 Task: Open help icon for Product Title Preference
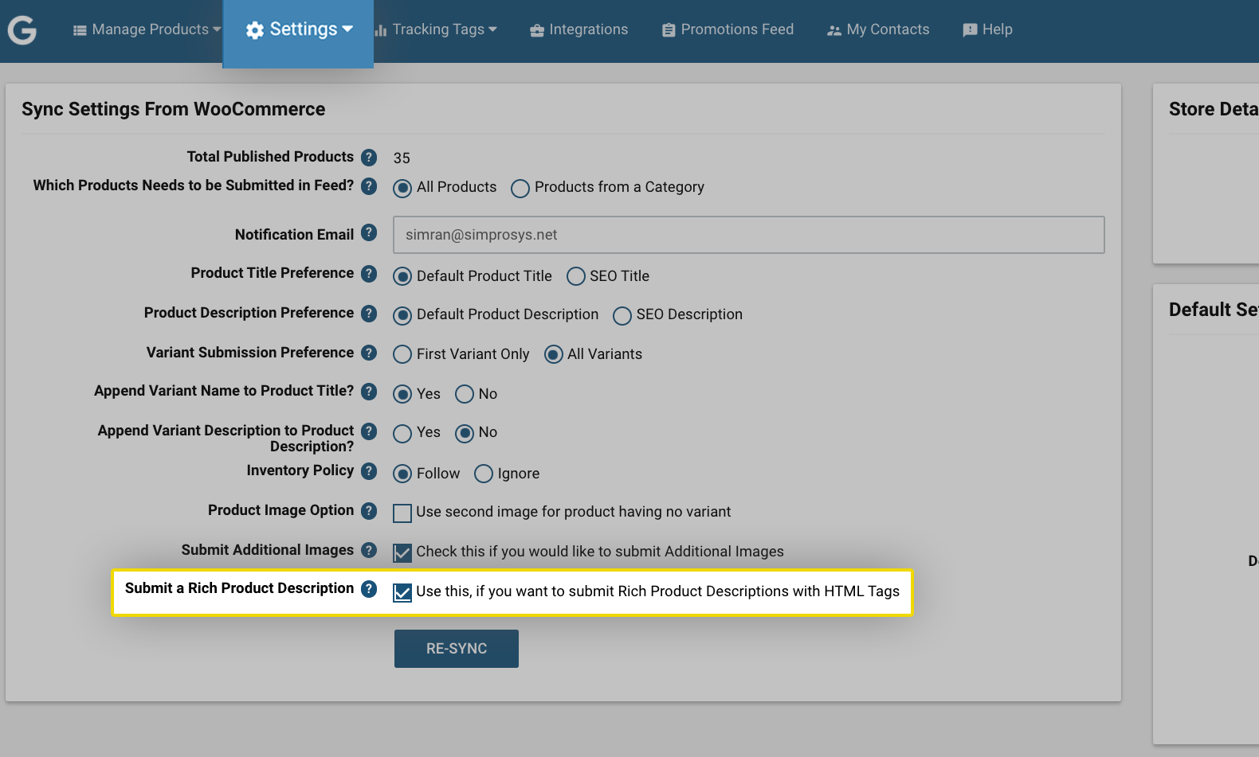(x=369, y=273)
